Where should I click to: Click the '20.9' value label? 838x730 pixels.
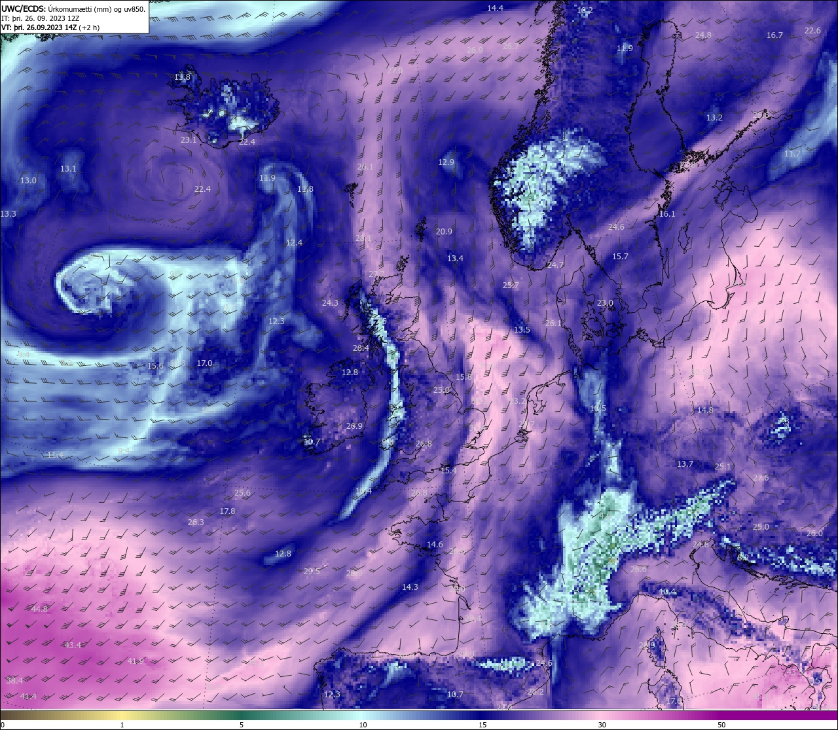[x=444, y=232]
